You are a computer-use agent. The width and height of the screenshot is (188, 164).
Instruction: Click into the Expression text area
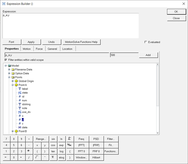(71, 26)
